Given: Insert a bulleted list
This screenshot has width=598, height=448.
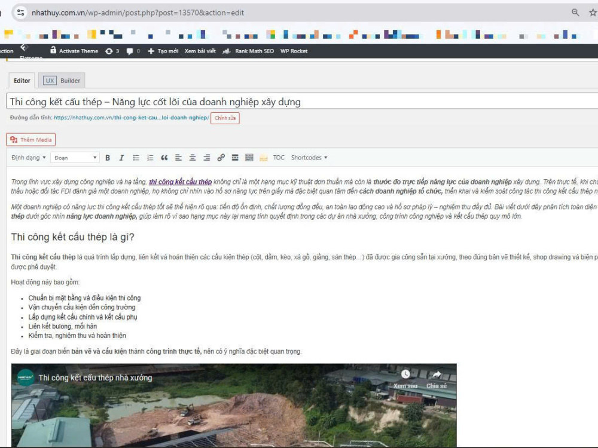Looking at the screenshot, I should click(136, 158).
